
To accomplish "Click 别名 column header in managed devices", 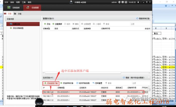I will 56,29.
